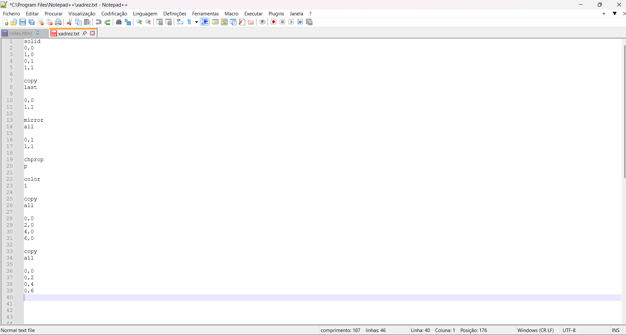This screenshot has width=626, height=335.
Task: Toggle word wrap in the toolbar
Action: (180, 22)
